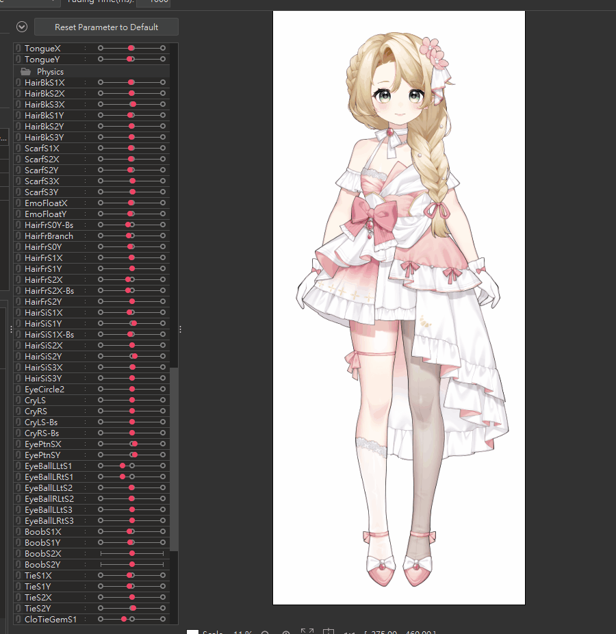Click the HairBkS1Y parameter name
The image size is (616, 634).
[44, 116]
